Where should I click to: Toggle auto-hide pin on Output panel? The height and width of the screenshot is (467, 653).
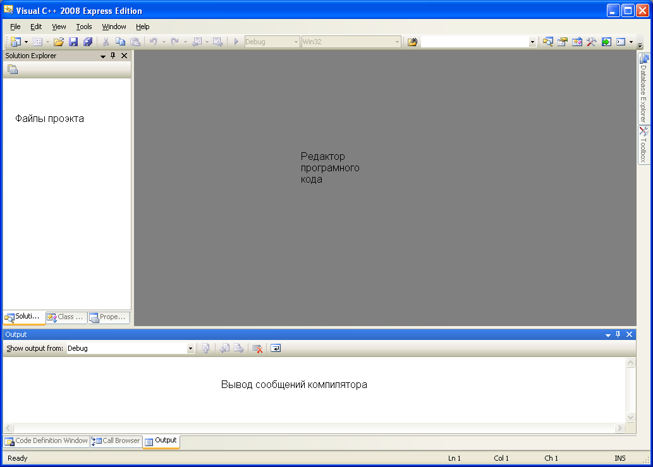pyautogui.click(x=618, y=334)
